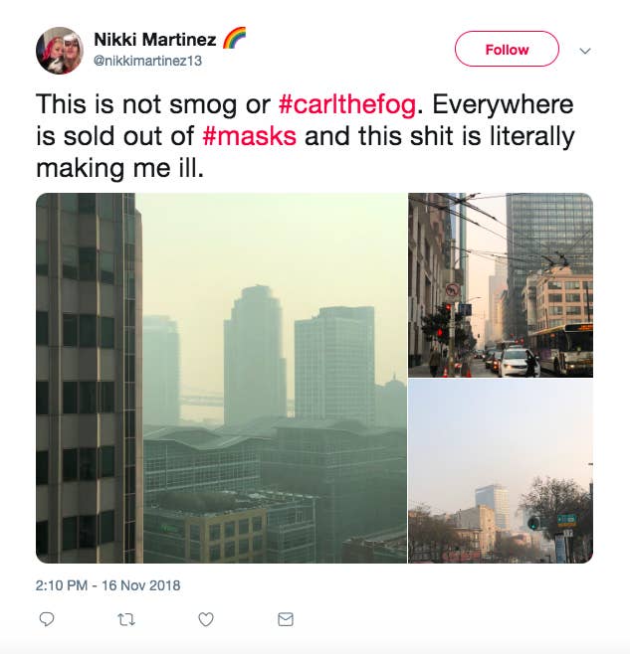The width and height of the screenshot is (630, 654).
Task: View the street photo with the bus
Action: pyautogui.click(x=501, y=285)
